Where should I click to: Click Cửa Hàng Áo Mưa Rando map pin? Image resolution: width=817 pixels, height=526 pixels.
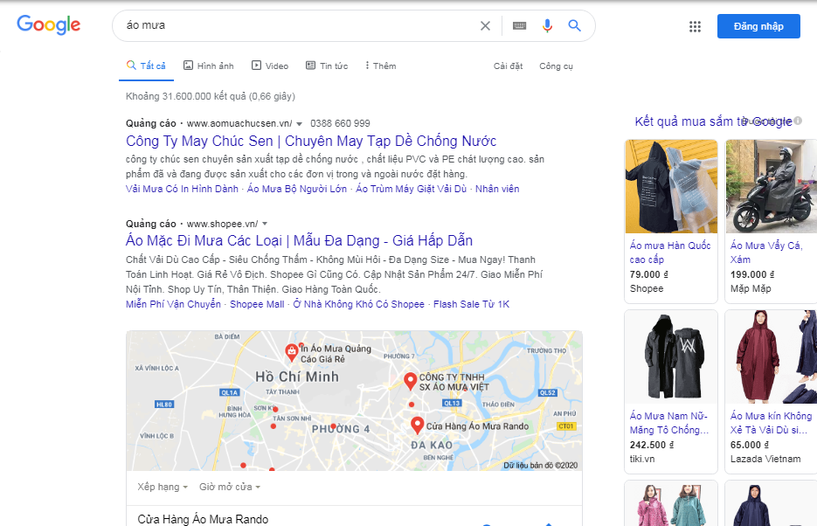click(x=417, y=425)
